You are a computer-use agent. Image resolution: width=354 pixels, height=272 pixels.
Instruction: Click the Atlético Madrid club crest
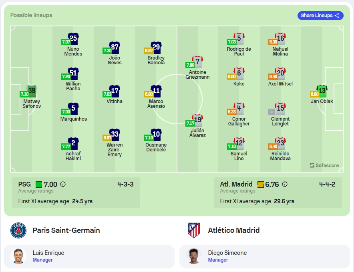tap(194, 230)
